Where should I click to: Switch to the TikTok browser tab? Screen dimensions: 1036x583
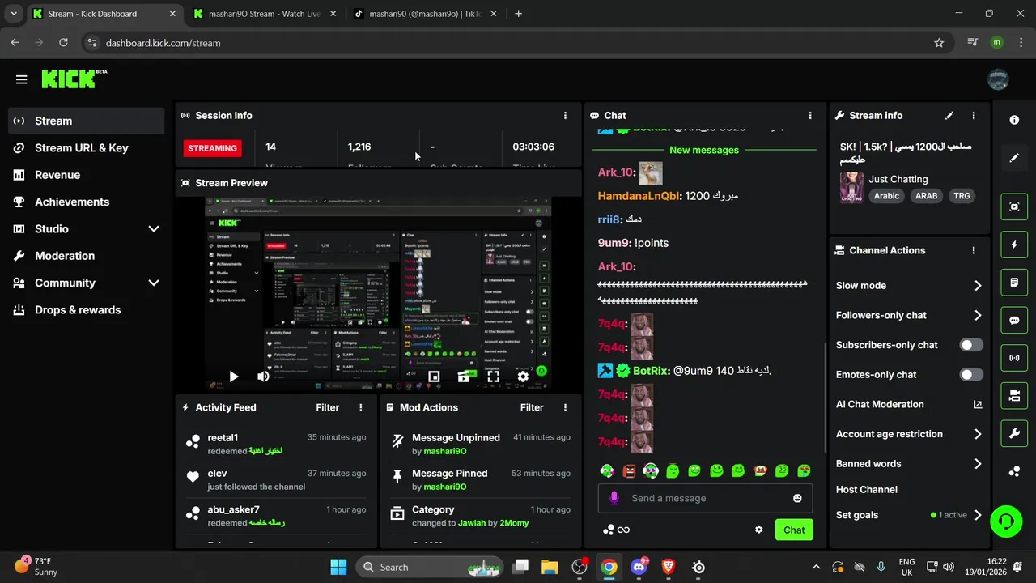tap(425, 14)
